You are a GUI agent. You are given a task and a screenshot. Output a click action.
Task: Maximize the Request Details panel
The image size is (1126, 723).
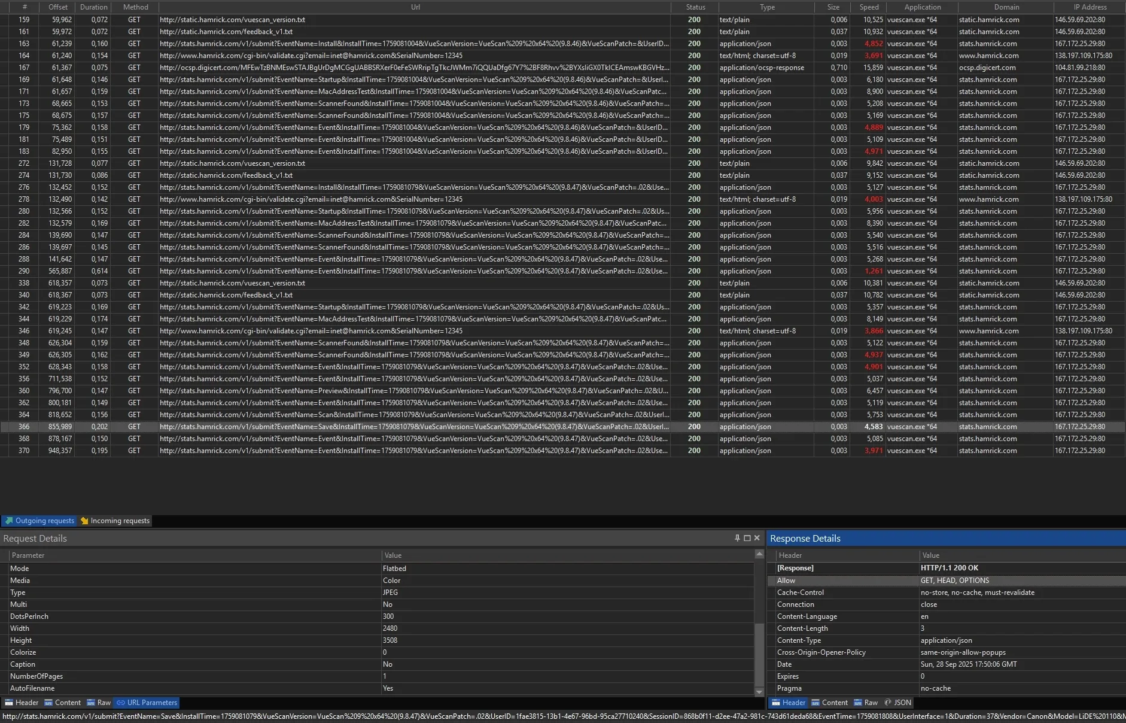coord(747,538)
